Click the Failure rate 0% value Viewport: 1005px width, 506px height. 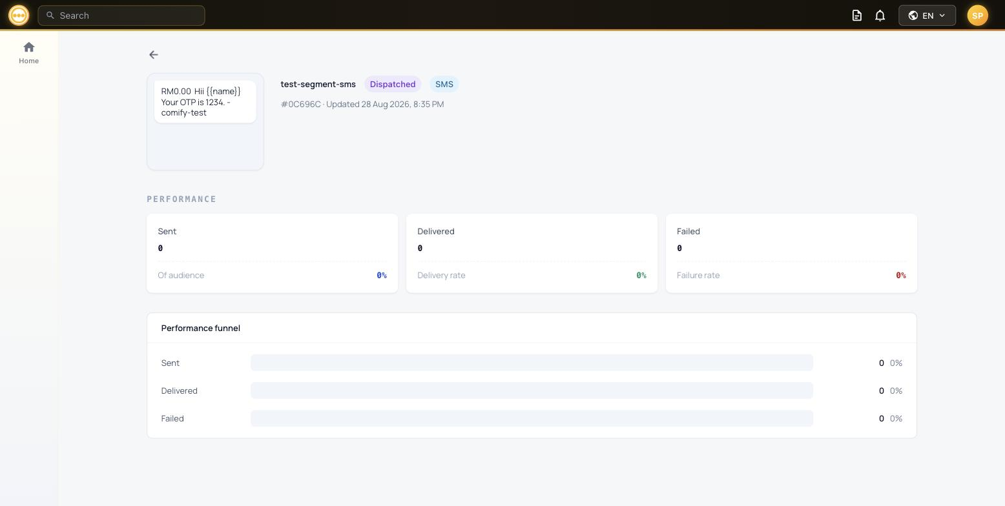coord(901,276)
